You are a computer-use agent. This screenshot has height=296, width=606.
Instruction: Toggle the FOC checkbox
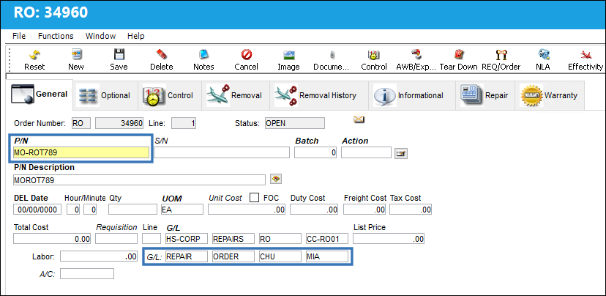click(x=254, y=198)
